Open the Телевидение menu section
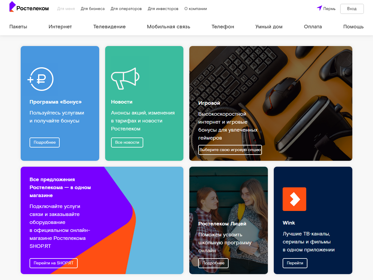The height and width of the screenshot is (280, 373). click(110, 27)
